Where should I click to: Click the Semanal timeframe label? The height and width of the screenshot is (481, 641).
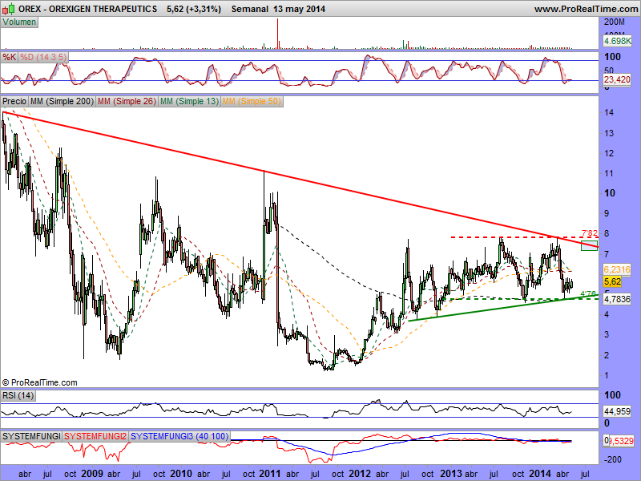pos(250,9)
